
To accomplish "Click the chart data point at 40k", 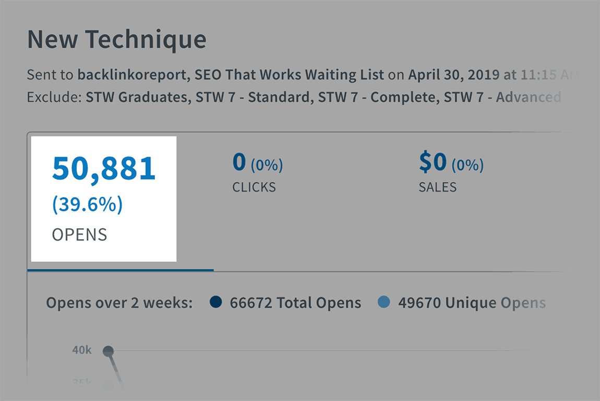I will (108, 351).
